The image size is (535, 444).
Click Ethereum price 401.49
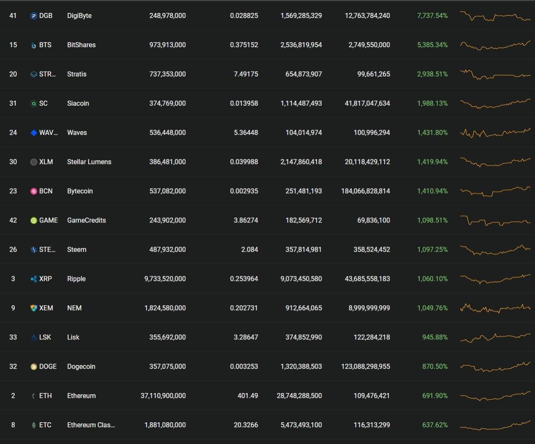[x=248, y=396]
